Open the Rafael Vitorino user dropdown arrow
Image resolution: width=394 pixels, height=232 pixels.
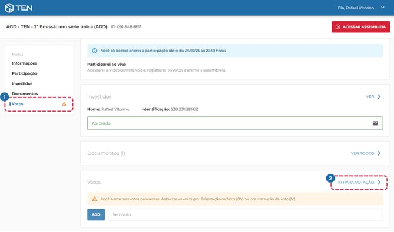[383, 8]
